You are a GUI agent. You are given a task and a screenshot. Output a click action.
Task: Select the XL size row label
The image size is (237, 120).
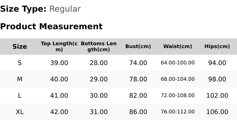coord(20,112)
